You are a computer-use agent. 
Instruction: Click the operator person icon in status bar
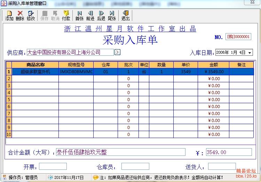coord(5,177)
